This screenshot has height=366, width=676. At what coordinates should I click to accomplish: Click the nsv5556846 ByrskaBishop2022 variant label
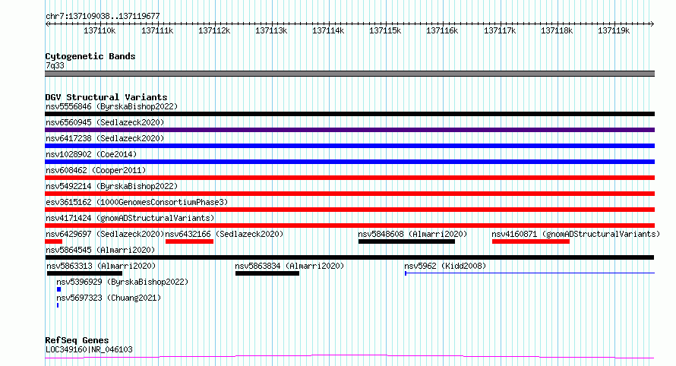(x=112, y=106)
